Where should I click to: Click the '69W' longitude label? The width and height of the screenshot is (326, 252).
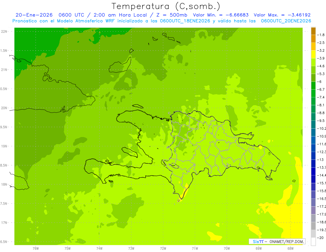click(x=259, y=248)
